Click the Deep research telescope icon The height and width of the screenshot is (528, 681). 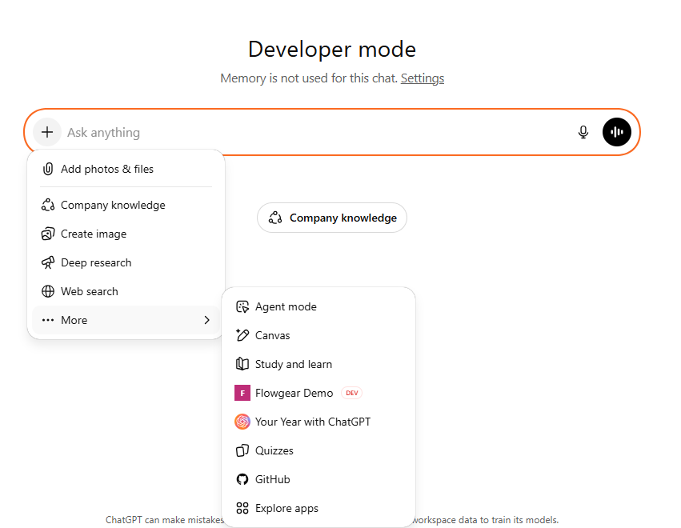tap(48, 262)
